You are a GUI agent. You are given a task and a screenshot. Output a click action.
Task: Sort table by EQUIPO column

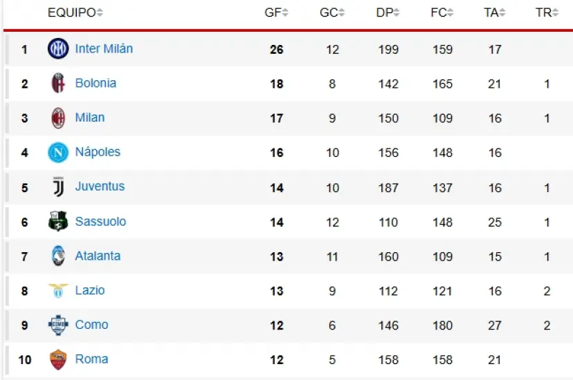[x=75, y=12]
